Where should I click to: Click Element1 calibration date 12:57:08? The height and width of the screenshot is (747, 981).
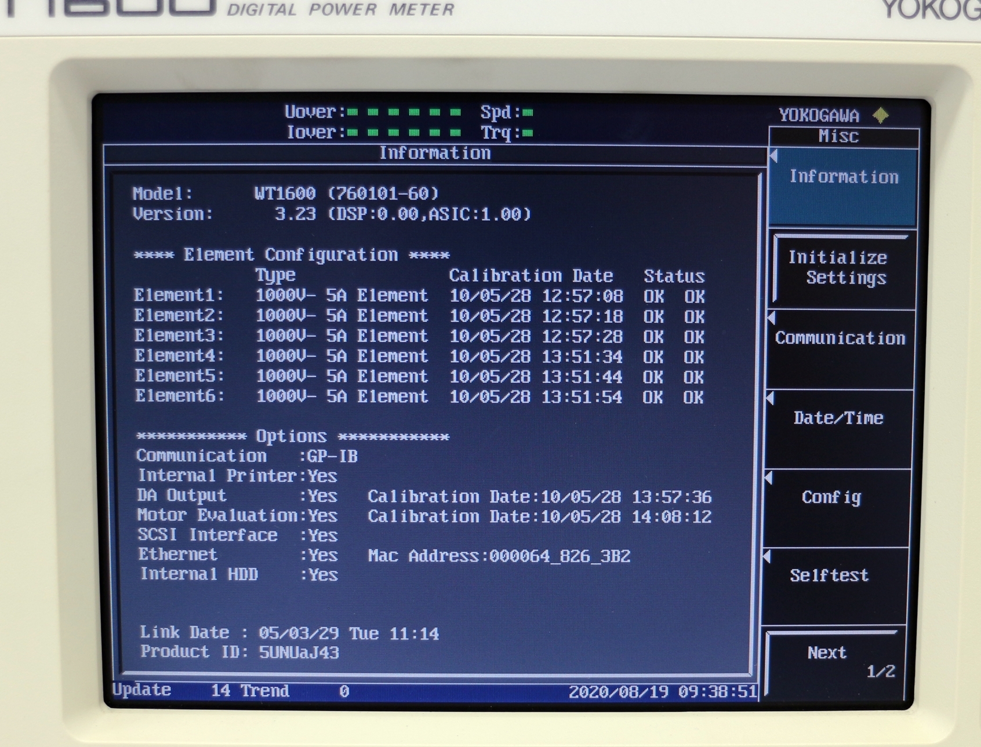coord(536,297)
